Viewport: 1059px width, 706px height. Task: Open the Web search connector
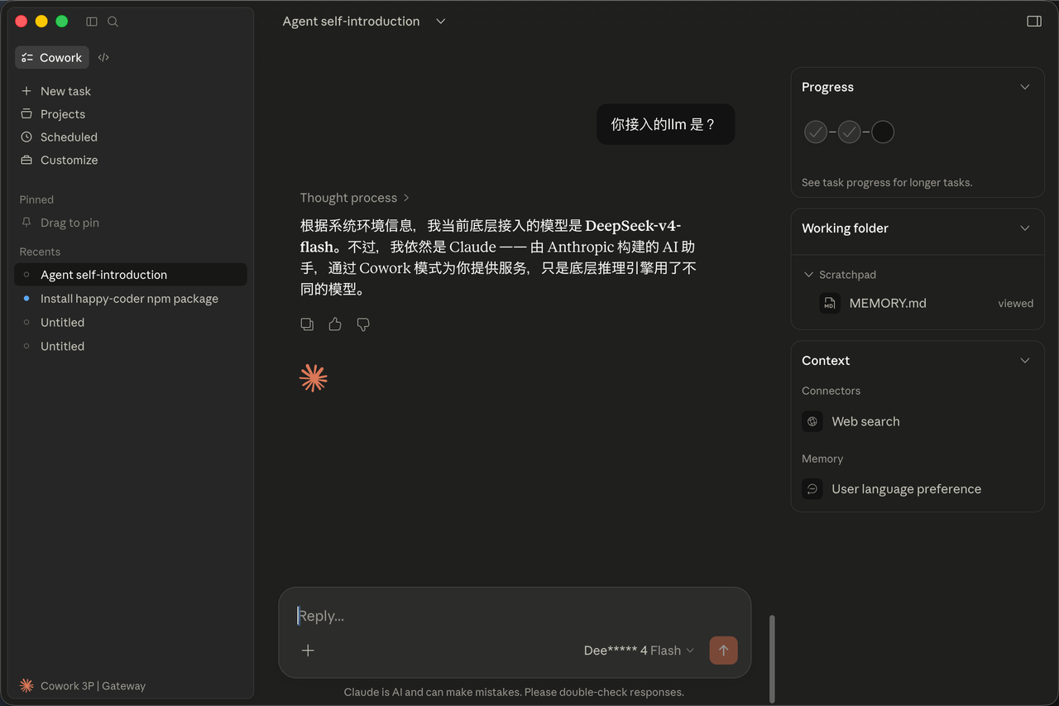(x=918, y=421)
